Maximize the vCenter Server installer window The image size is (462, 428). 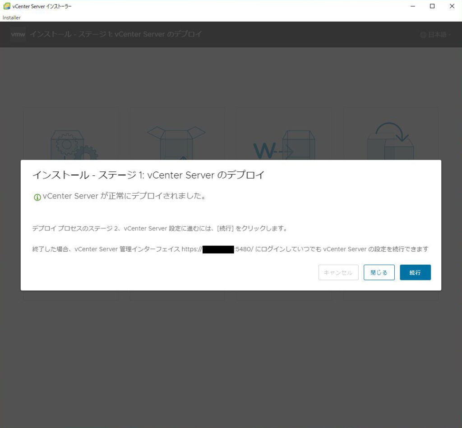pyautogui.click(x=432, y=6)
